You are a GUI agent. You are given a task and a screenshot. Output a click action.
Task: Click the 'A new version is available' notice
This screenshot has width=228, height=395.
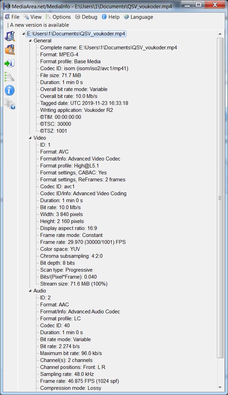pyautogui.click(x=40, y=25)
